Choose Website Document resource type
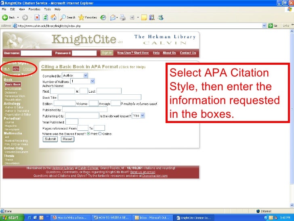The width and height of the screenshot is (294, 221). [16, 152]
